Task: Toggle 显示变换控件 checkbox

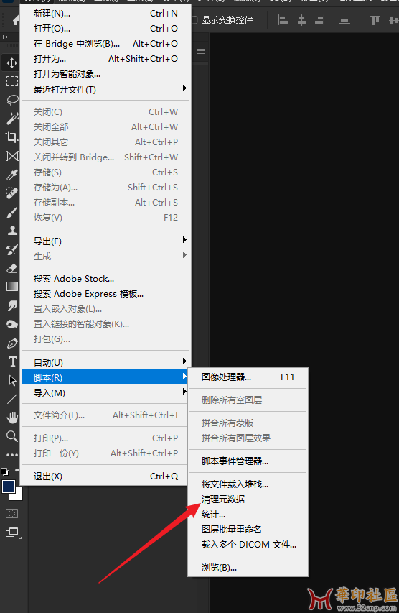Action: (x=194, y=19)
